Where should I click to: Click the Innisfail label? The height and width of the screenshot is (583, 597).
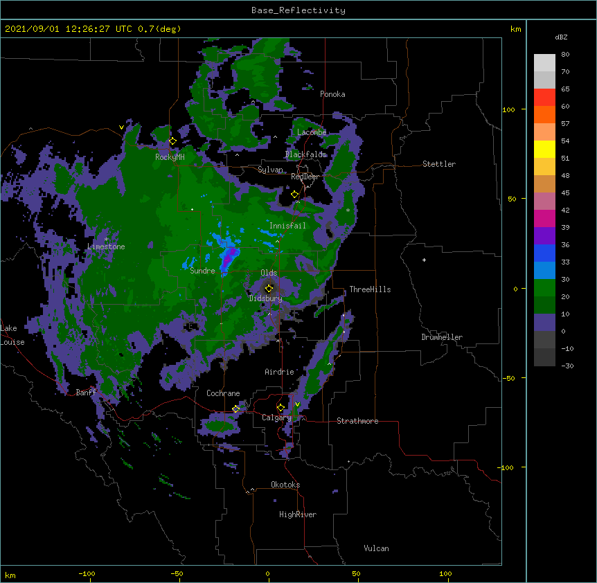coord(287,226)
